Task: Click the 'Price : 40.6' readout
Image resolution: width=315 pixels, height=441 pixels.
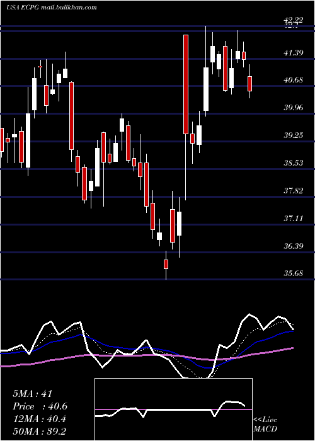Action: pyautogui.click(x=40, y=406)
